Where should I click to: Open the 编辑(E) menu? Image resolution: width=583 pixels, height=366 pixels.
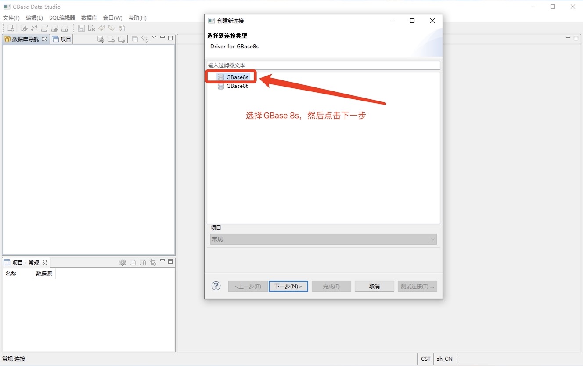34,18
